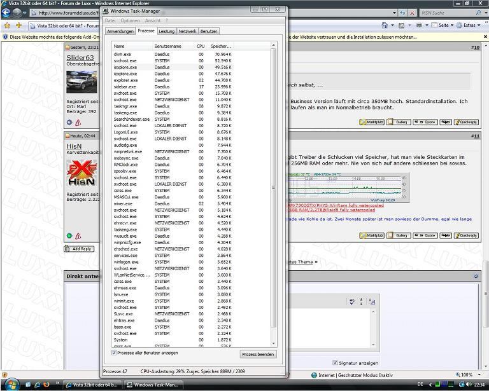Quote post #10 with the Quote button
Image resolution: width=489 pixels, height=391 pixels.
pos(425,122)
